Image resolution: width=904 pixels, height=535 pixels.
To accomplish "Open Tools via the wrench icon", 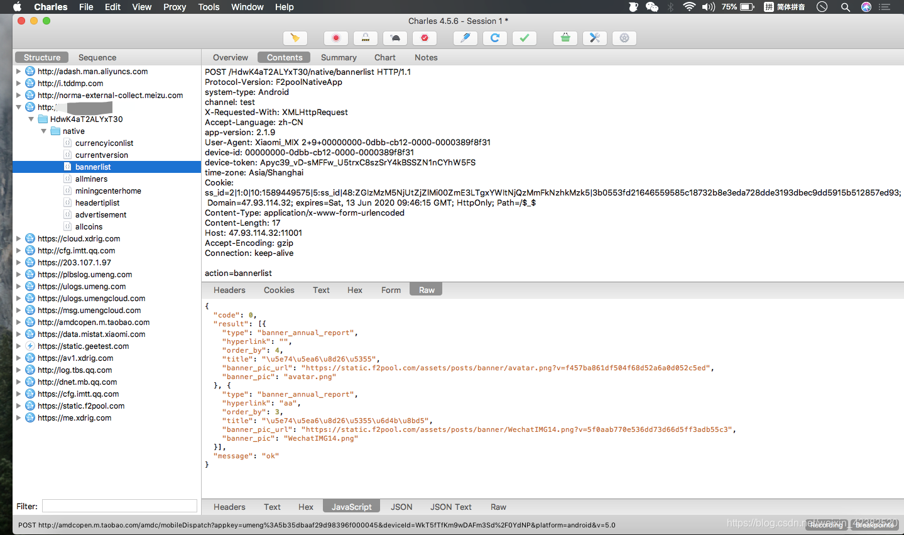I will pyautogui.click(x=595, y=38).
